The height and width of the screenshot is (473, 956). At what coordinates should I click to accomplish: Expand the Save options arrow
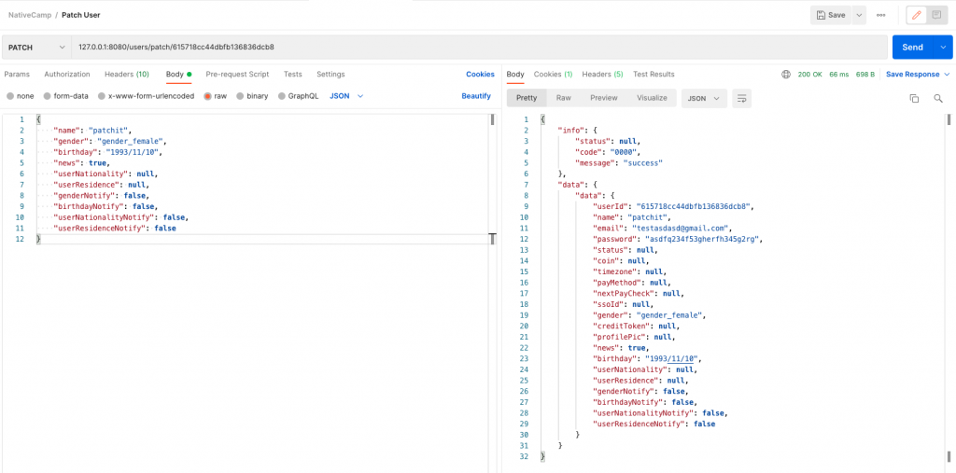point(859,15)
